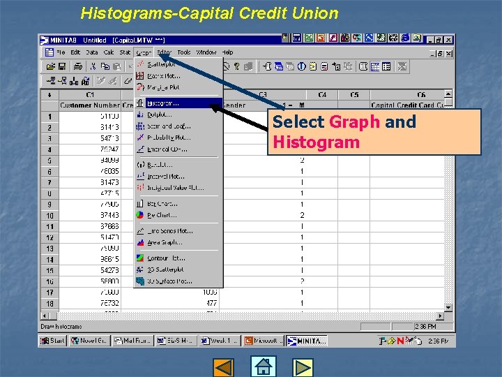Open the File menu

(x=61, y=52)
